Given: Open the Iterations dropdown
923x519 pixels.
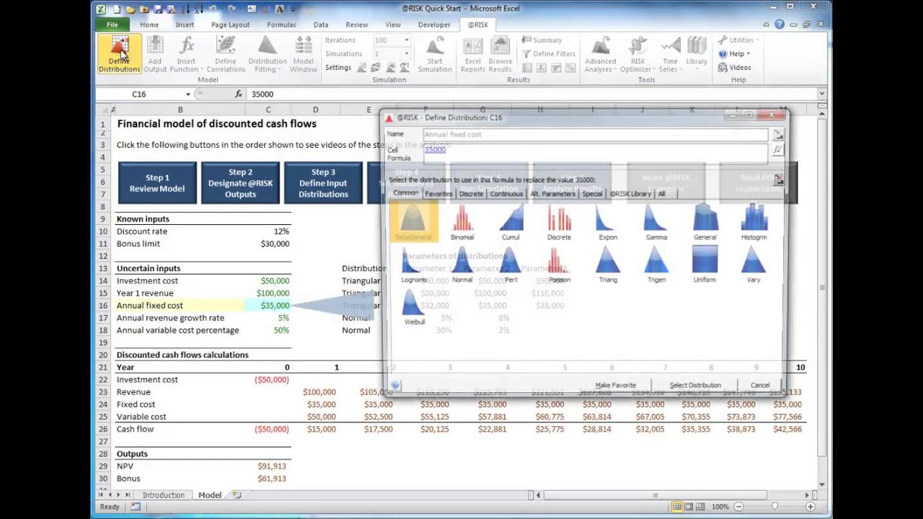Looking at the screenshot, I should [407, 40].
